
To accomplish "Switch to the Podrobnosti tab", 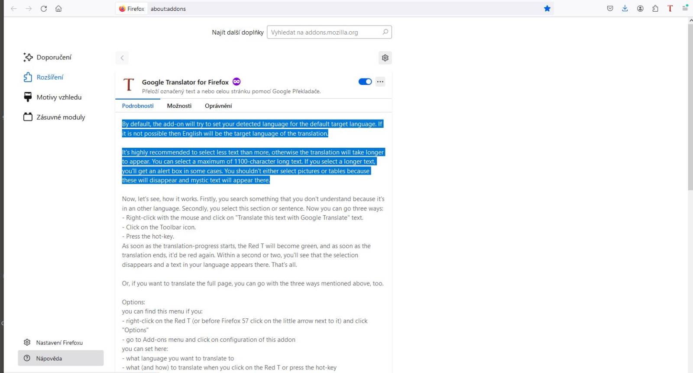I will pos(138,106).
